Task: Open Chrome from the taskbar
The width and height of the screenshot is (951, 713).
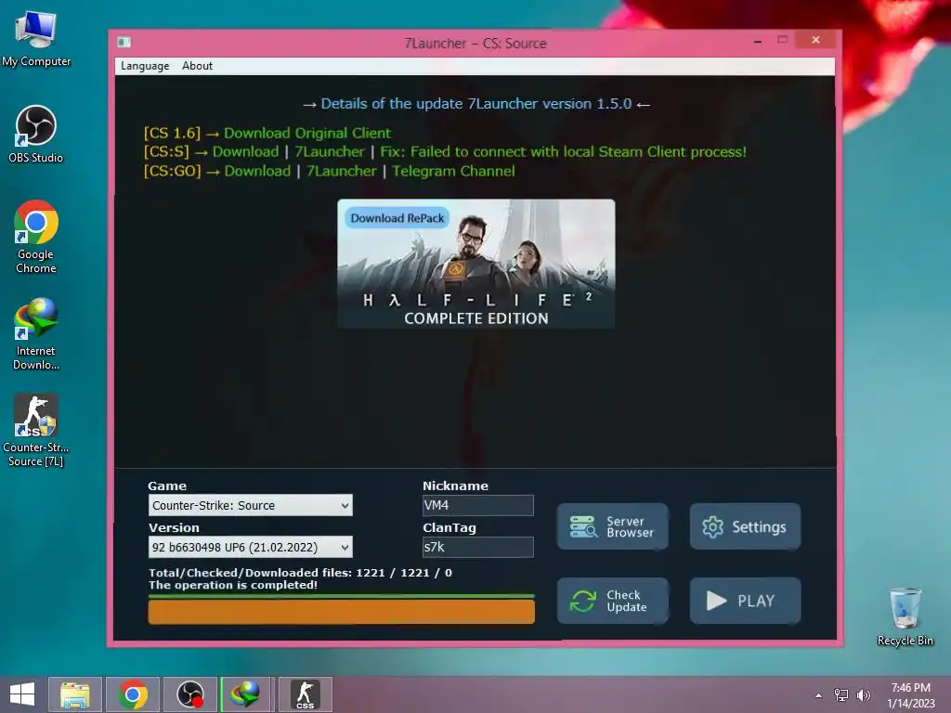Action: click(133, 694)
